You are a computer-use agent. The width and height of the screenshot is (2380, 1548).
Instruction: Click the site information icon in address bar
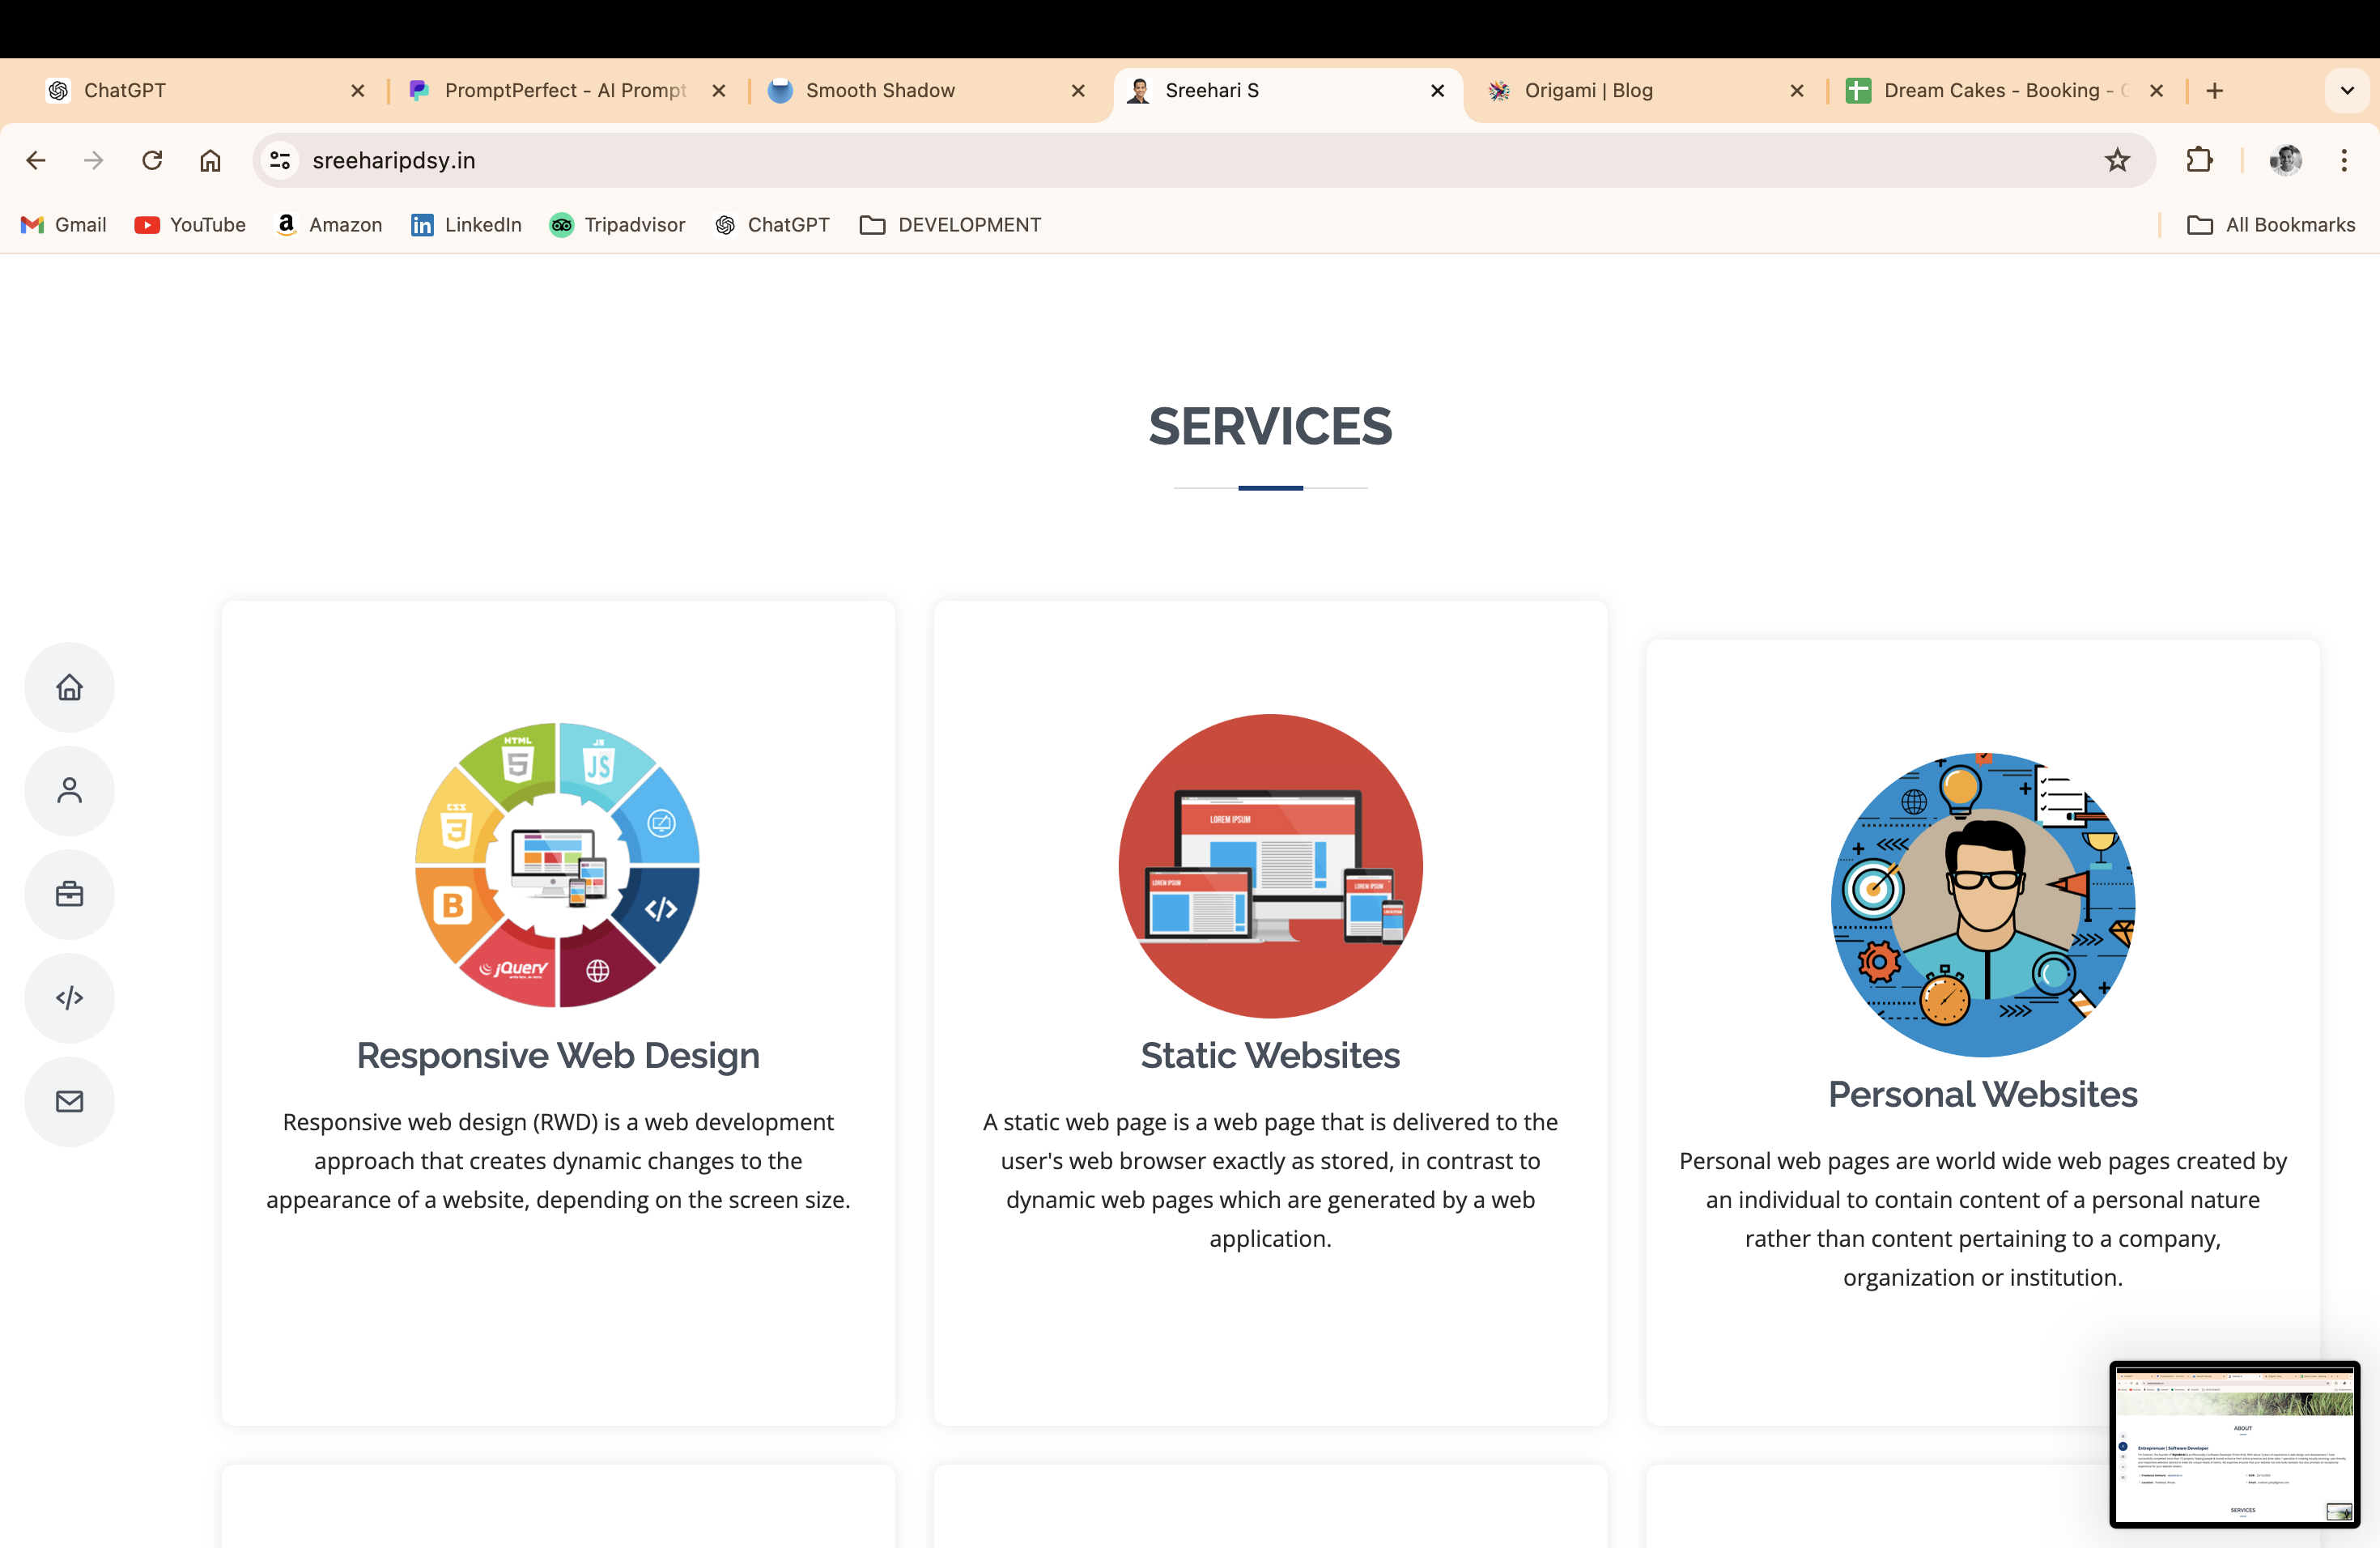click(x=280, y=160)
